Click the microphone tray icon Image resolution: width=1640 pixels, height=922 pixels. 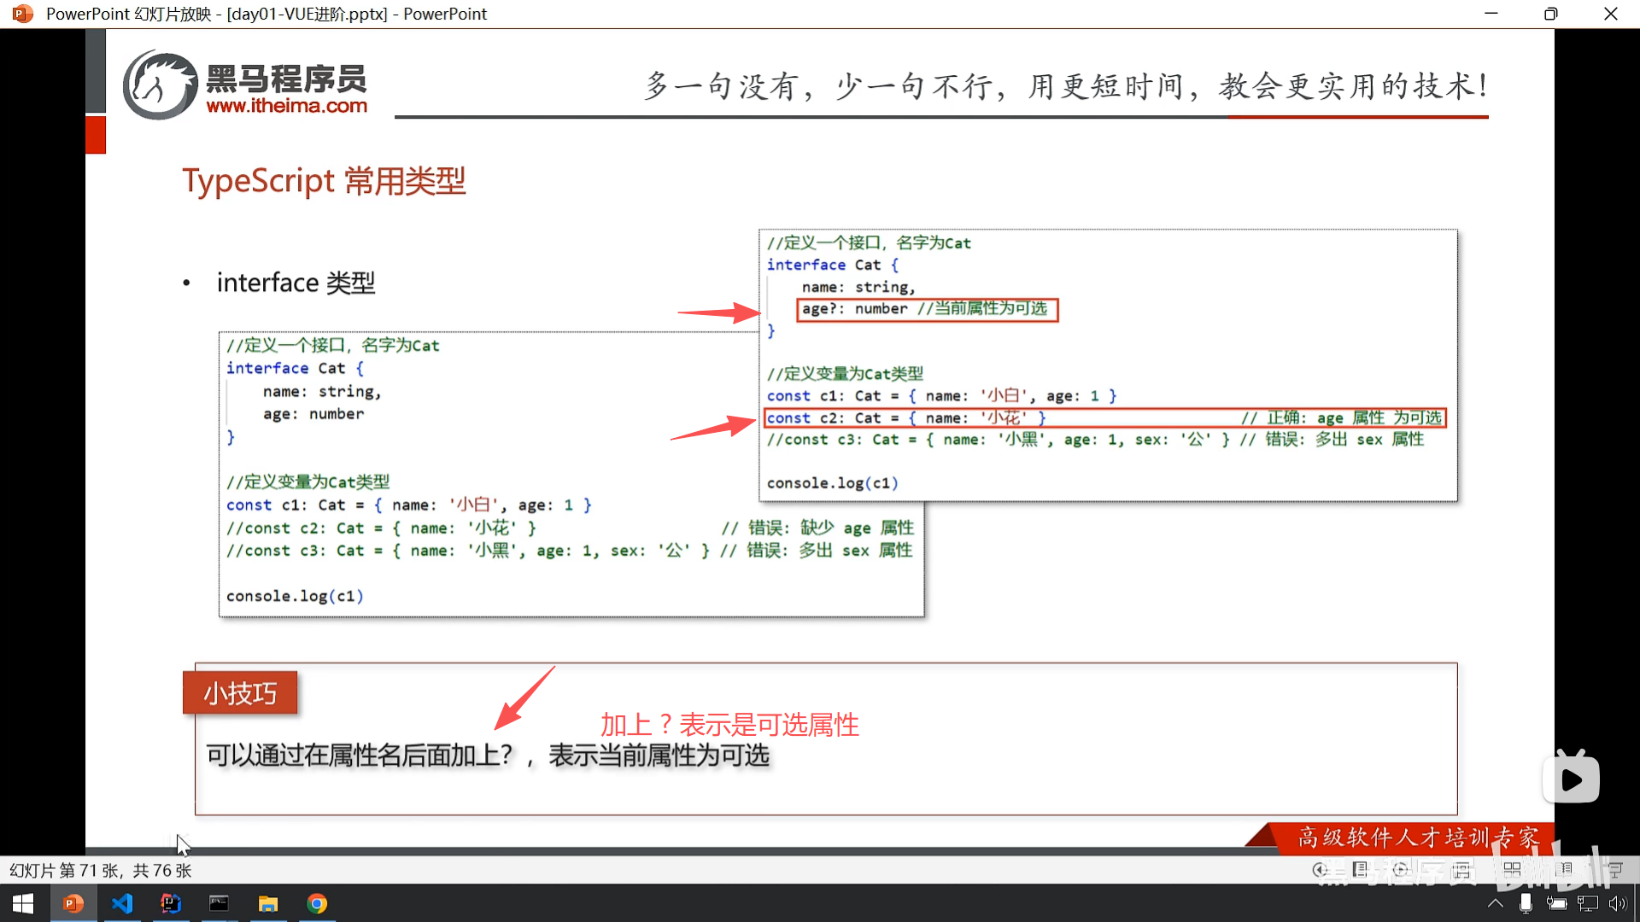[1526, 903]
